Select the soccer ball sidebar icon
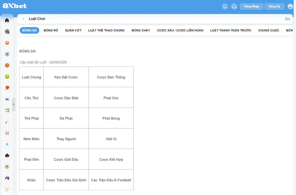Image resolution: width=296 pixels, height=195 pixels. click(x=7, y=54)
